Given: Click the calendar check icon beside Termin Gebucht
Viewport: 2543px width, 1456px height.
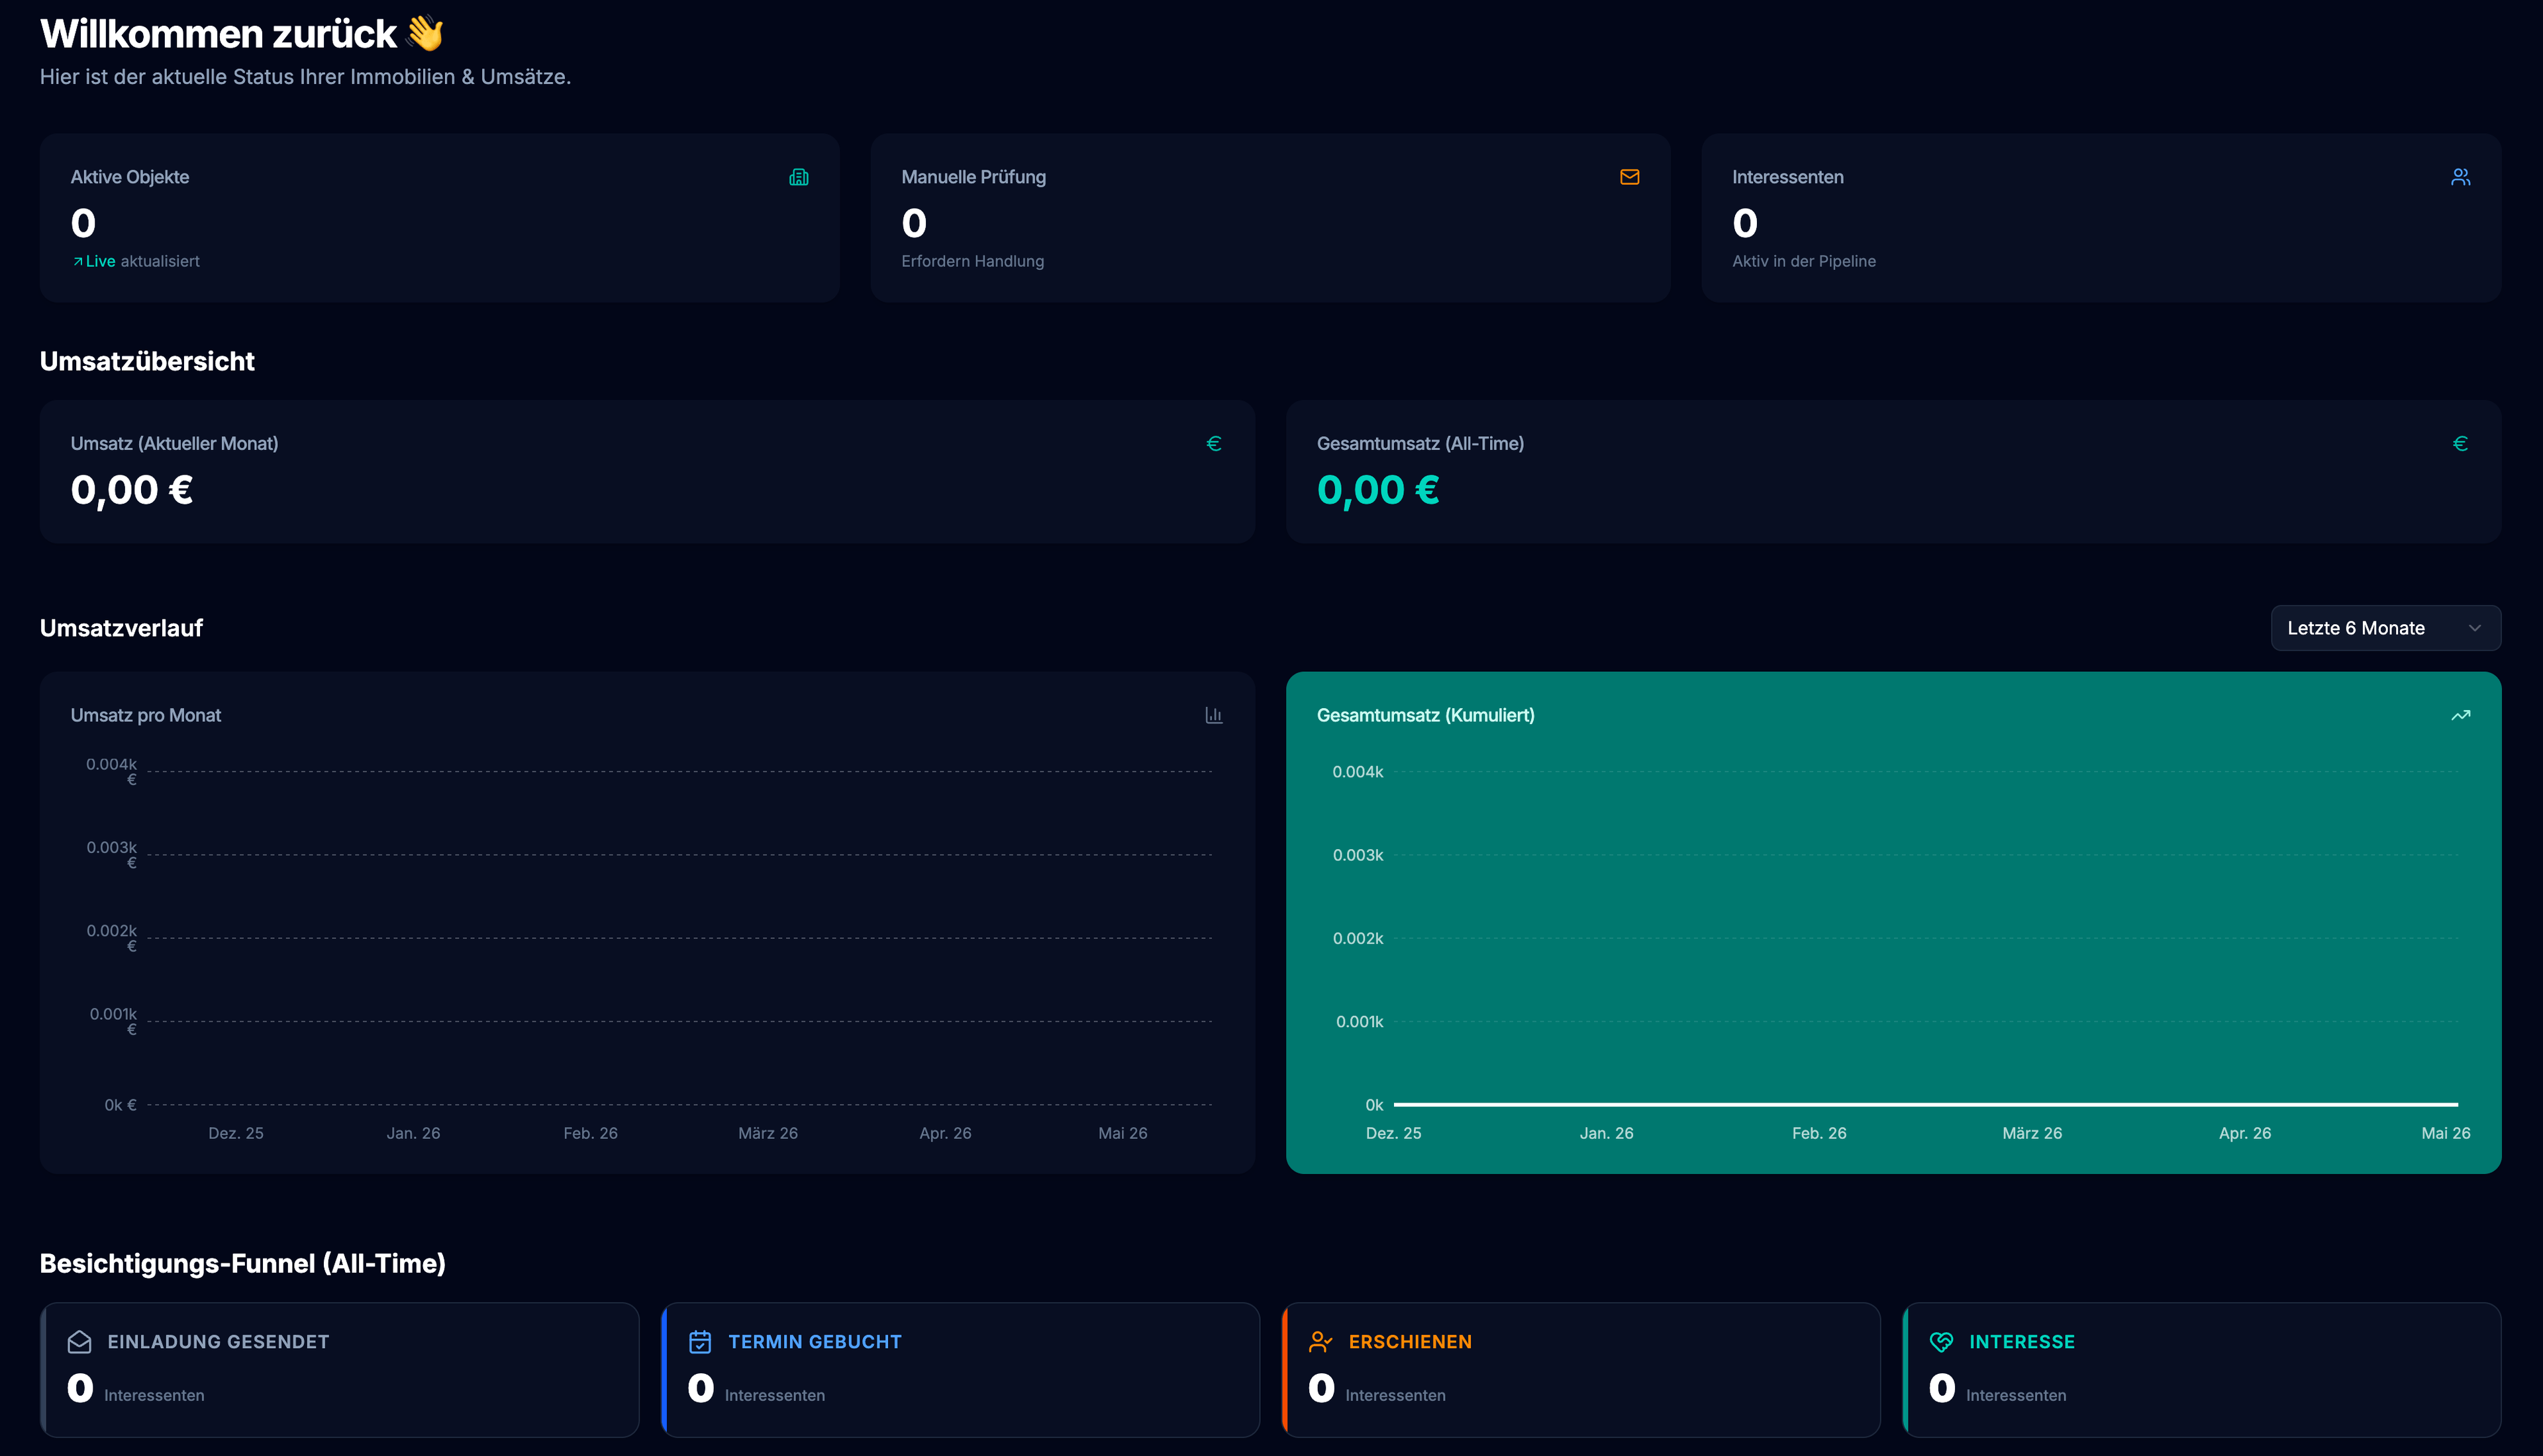Looking at the screenshot, I should coord(700,1342).
